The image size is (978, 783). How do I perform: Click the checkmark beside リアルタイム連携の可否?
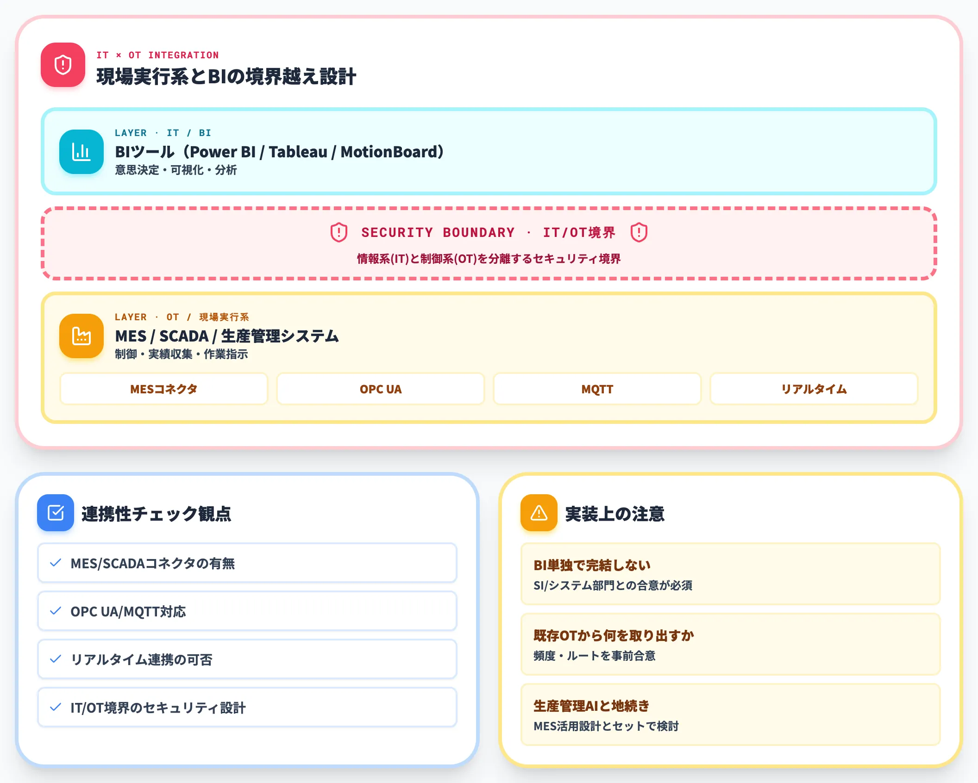click(56, 659)
